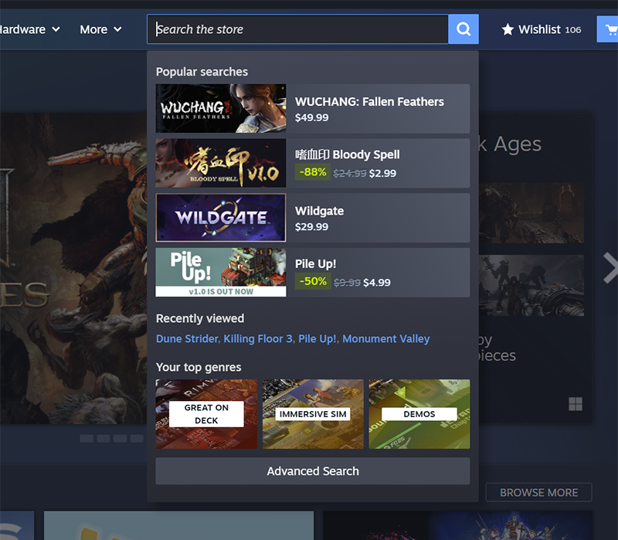Open recently viewed Dune Strider link
Image resolution: width=618 pixels, height=540 pixels.
pos(187,339)
